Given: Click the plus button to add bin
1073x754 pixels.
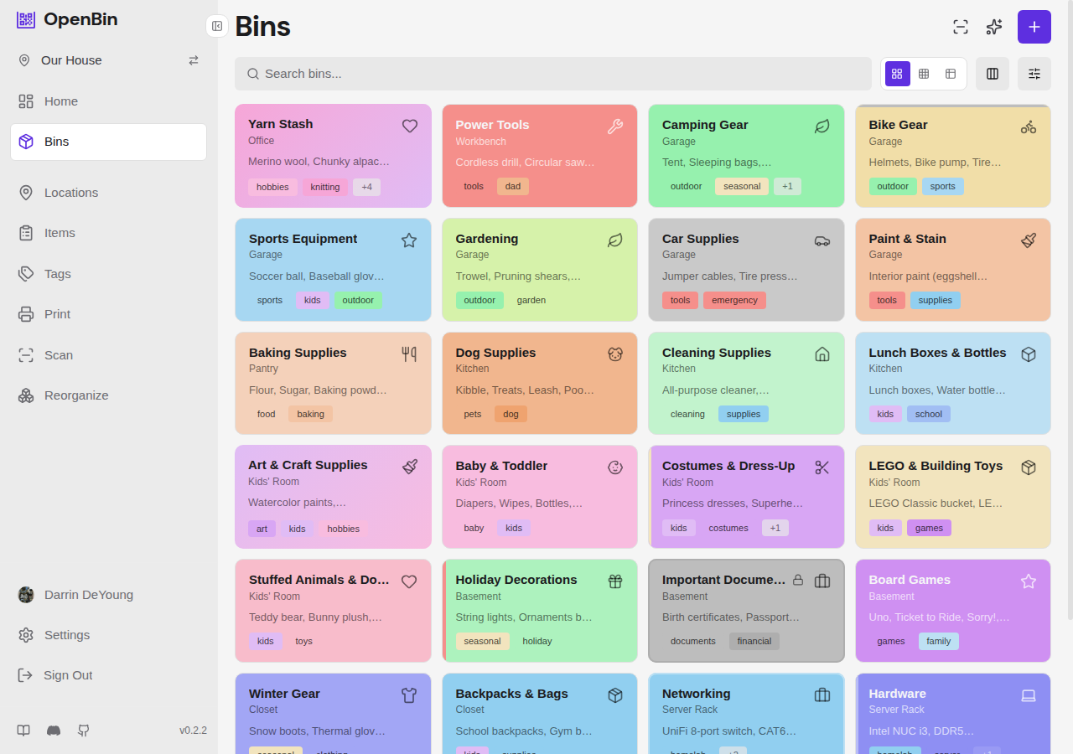Looking at the screenshot, I should 1034,27.
